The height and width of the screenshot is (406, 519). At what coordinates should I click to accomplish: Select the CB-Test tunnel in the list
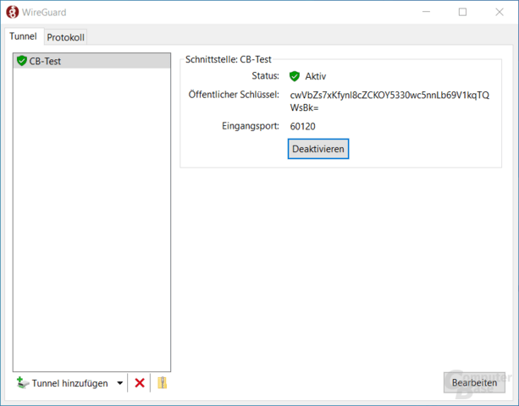coord(92,61)
